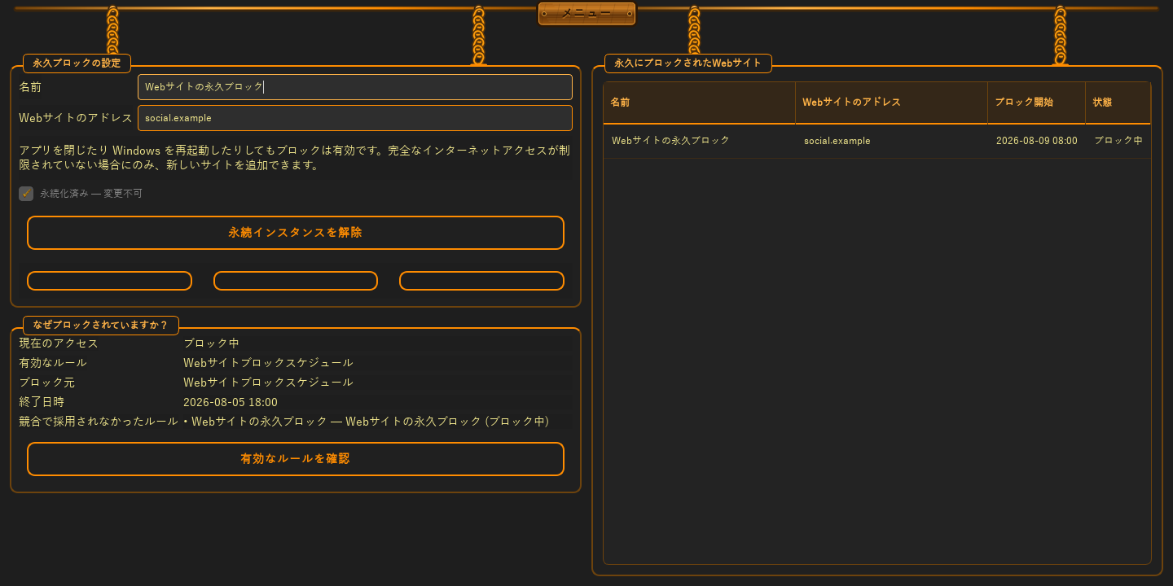Select the Webサイトの永久ブロック name cell in the table
Image resolution: width=1173 pixels, height=586 pixels.
coord(700,141)
